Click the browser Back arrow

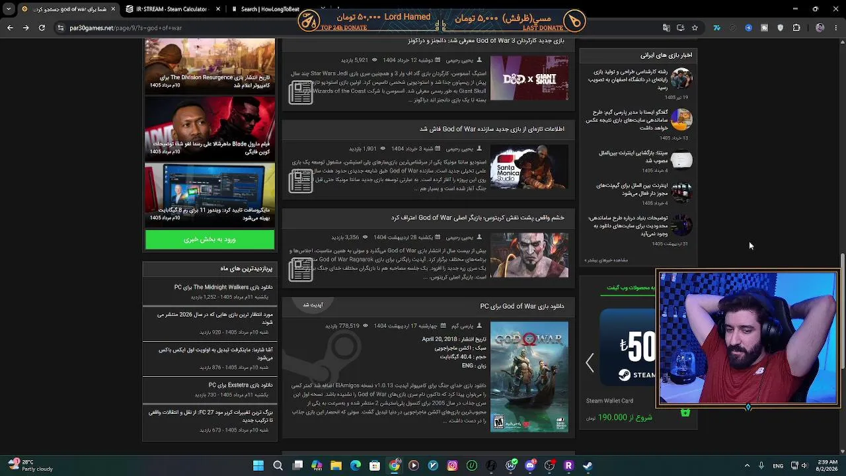point(10,28)
